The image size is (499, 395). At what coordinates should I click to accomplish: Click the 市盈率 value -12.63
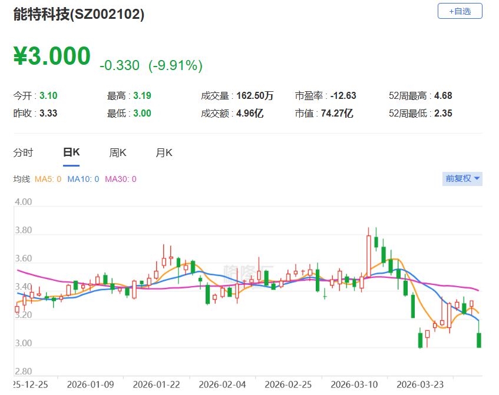[343, 96]
